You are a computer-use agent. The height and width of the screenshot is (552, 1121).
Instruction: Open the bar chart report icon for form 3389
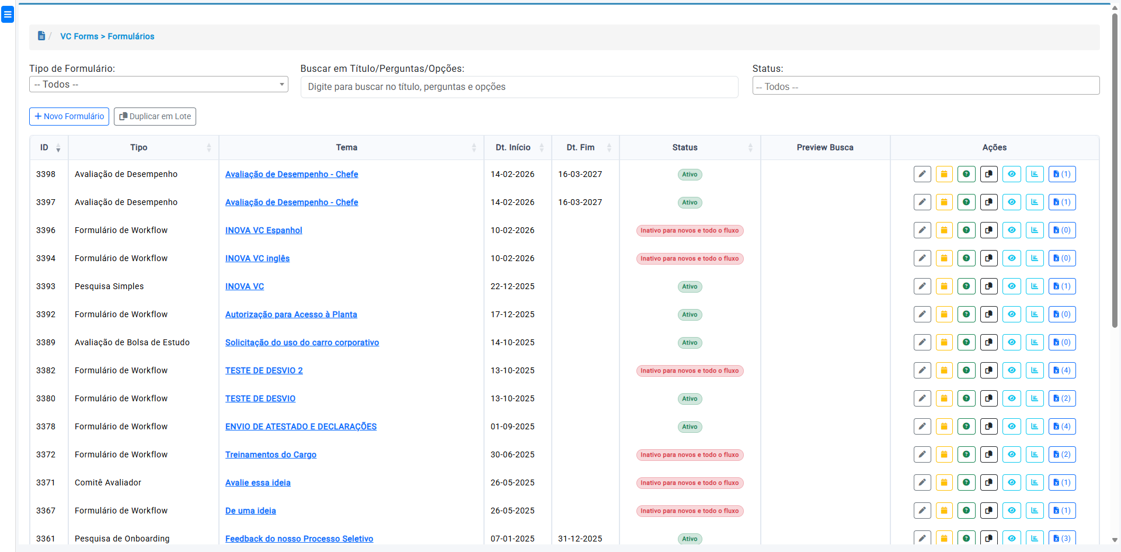tap(1035, 342)
